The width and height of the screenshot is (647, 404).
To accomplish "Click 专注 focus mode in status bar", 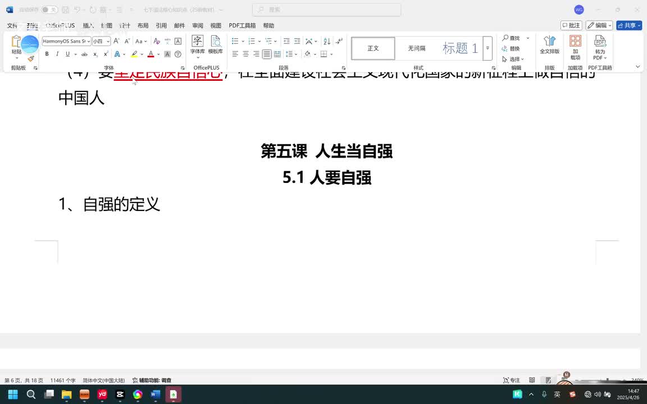I will pyautogui.click(x=512, y=380).
